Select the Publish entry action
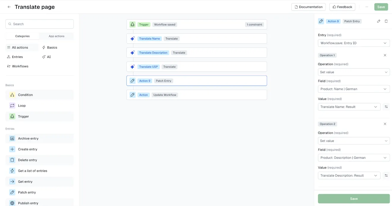Viewport: 392px width, 206px height. (28, 203)
